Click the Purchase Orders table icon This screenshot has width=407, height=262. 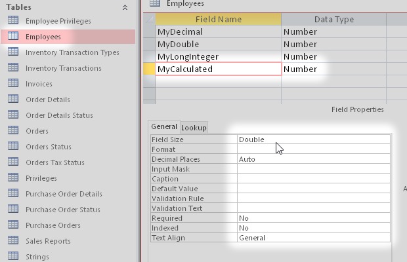(x=12, y=225)
